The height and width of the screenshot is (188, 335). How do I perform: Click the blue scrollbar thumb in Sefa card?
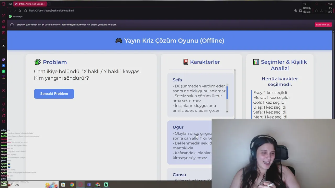pyautogui.click(x=227, y=93)
